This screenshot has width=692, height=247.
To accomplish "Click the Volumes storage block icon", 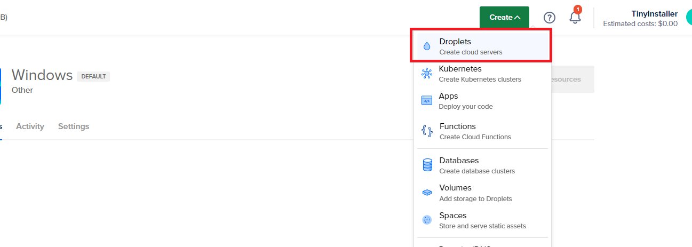I will (x=427, y=193).
